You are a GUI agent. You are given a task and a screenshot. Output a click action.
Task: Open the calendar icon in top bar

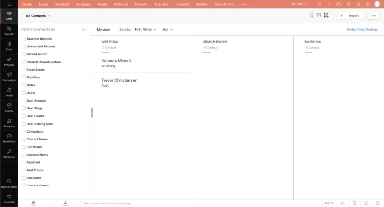[x=349, y=4]
